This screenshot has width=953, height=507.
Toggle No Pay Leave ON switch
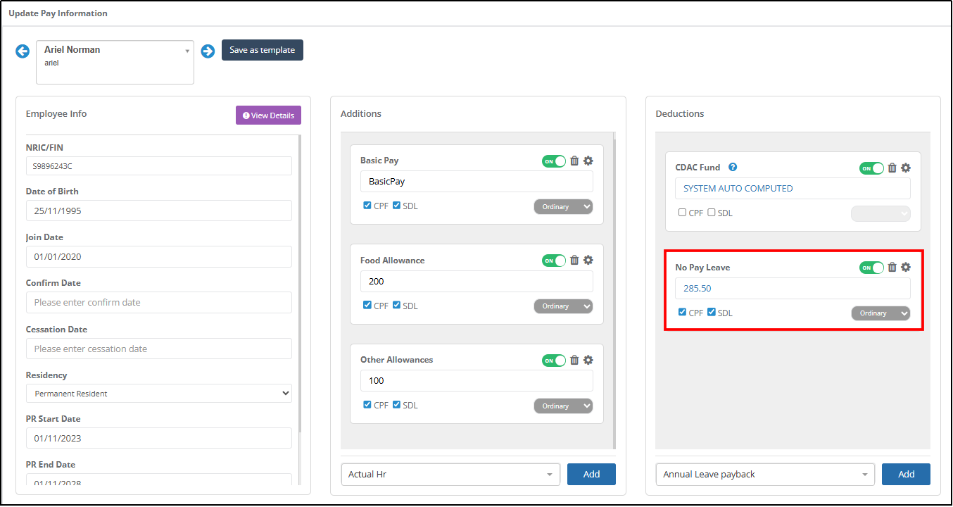[x=871, y=268]
